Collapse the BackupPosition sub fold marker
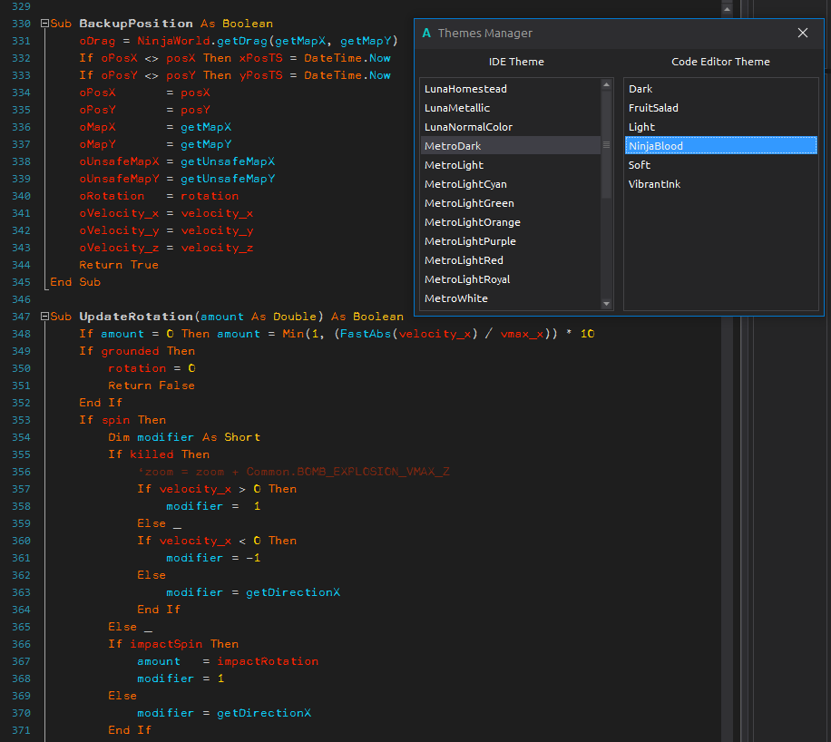This screenshot has width=831, height=742. click(44, 23)
